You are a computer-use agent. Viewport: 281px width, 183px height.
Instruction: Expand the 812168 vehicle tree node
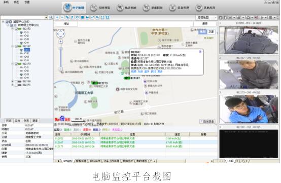(x=12, y=82)
